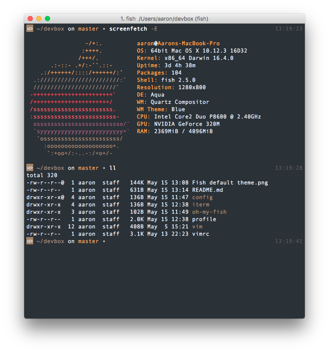
Task: Click the CPU value "Intel Core2 Duo P8600"
Action: [x=190, y=117]
